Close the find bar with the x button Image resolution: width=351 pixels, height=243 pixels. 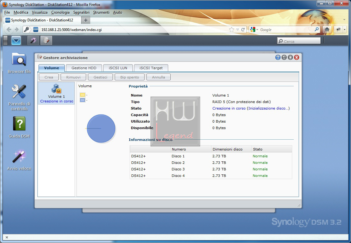(x=7, y=237)
